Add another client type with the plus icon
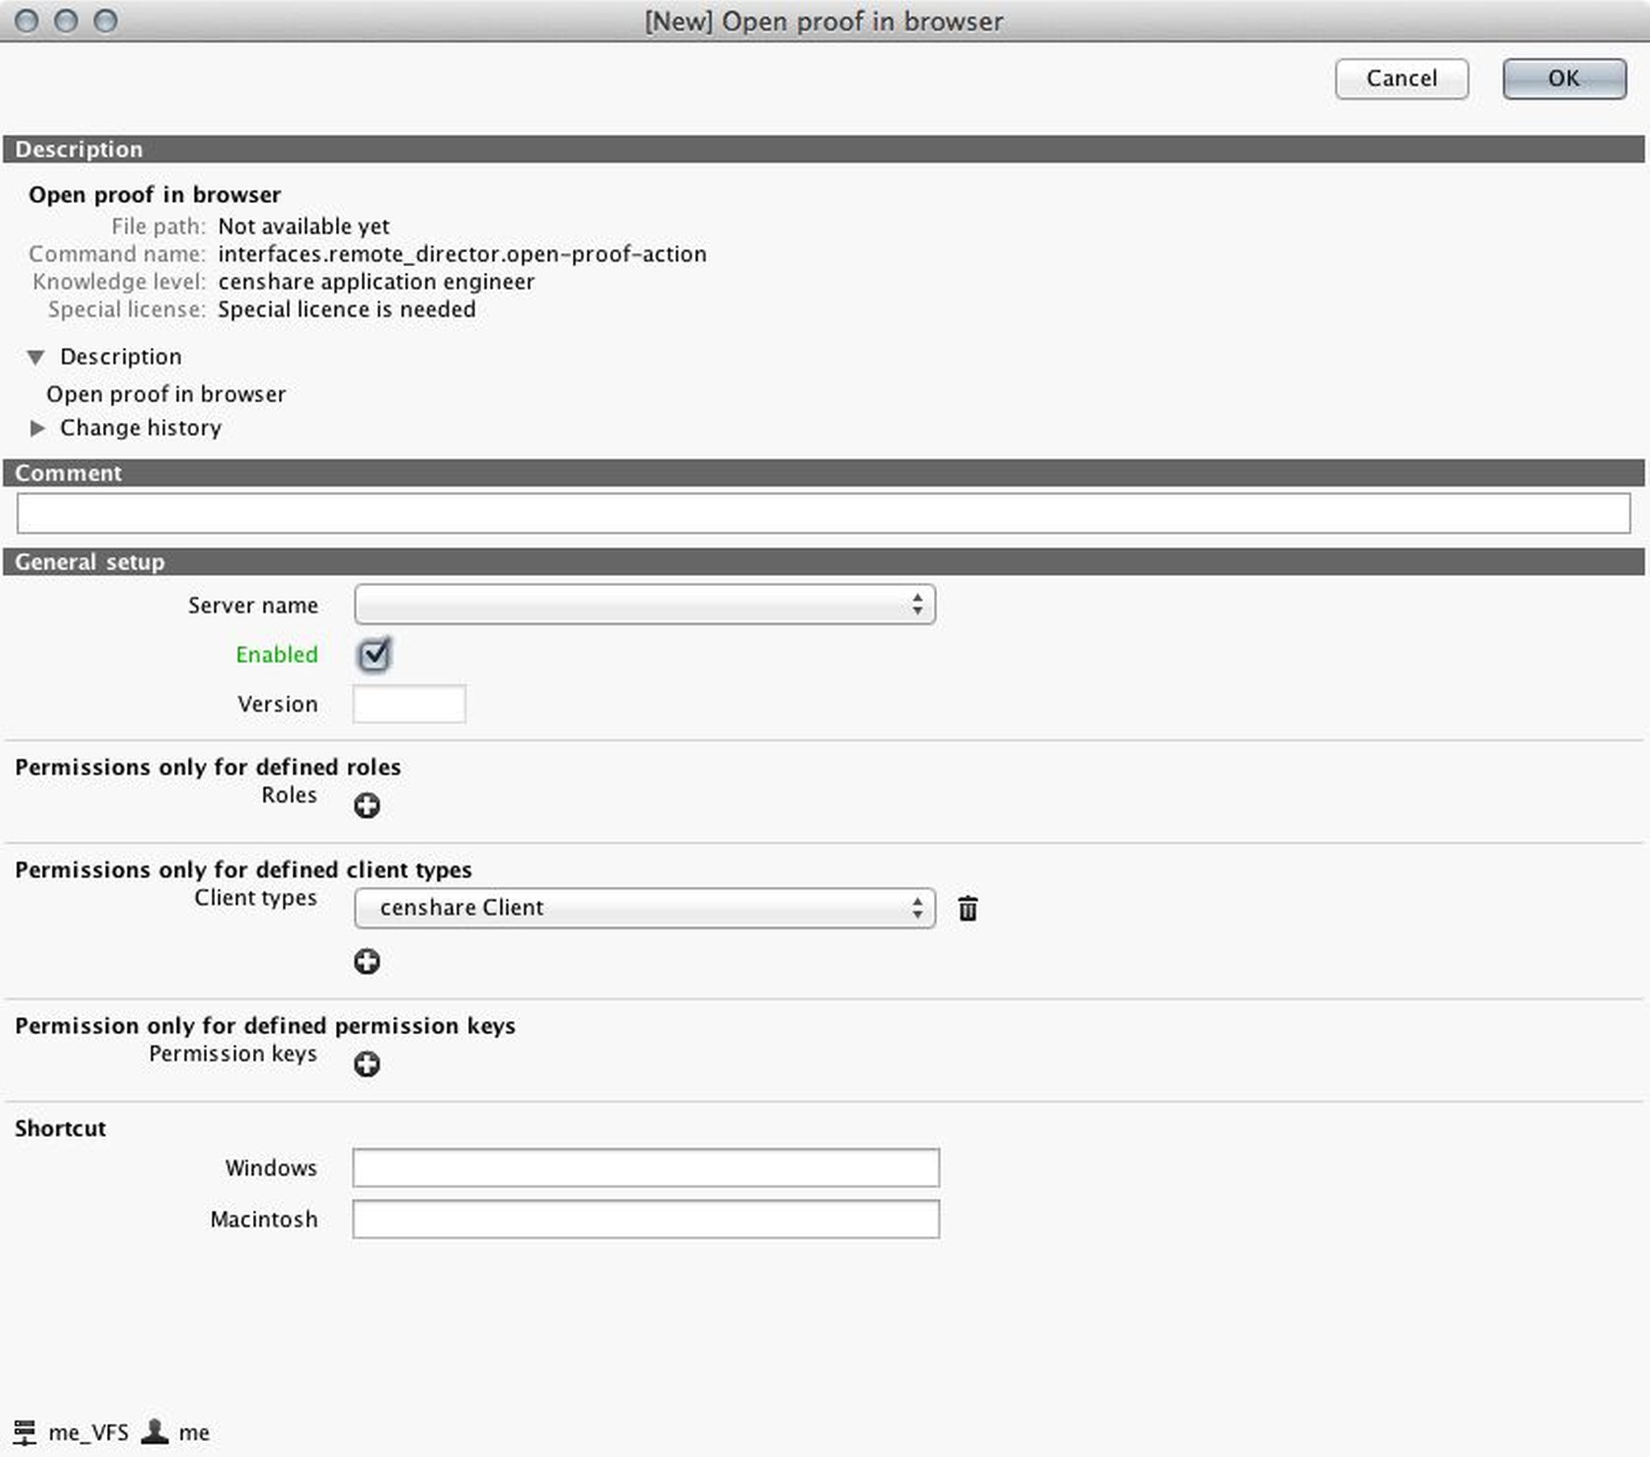This screenshot has width=1650, height=1457. click(367, 961)
